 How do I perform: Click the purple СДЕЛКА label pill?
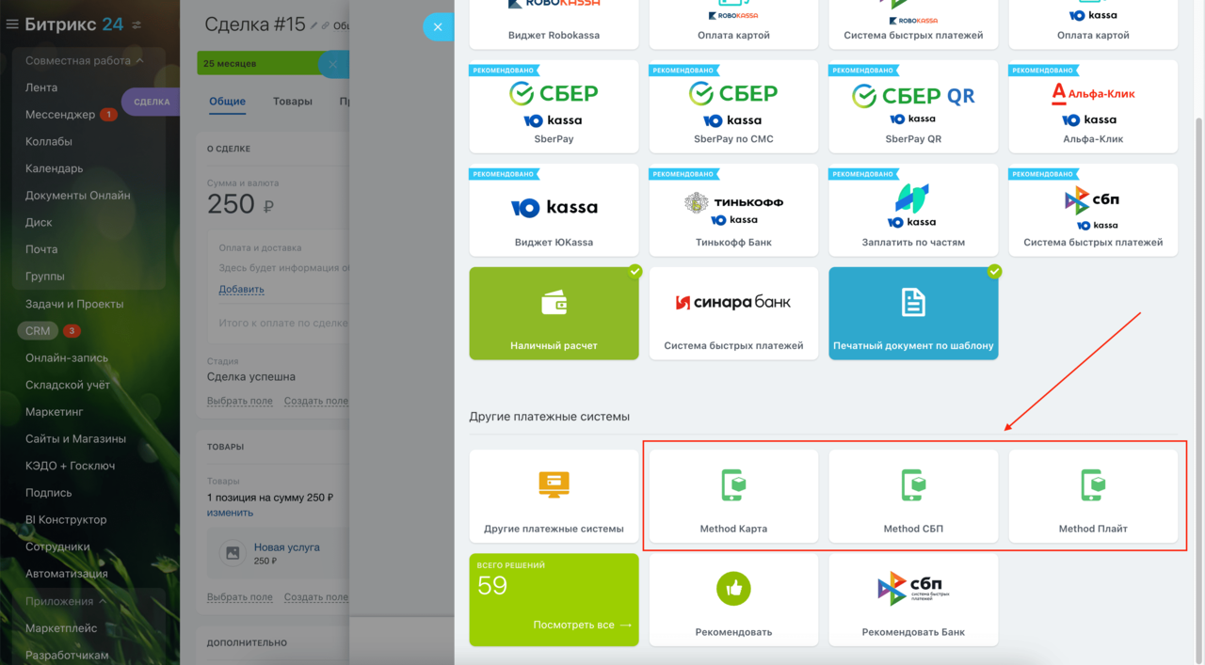coord(151,102)
